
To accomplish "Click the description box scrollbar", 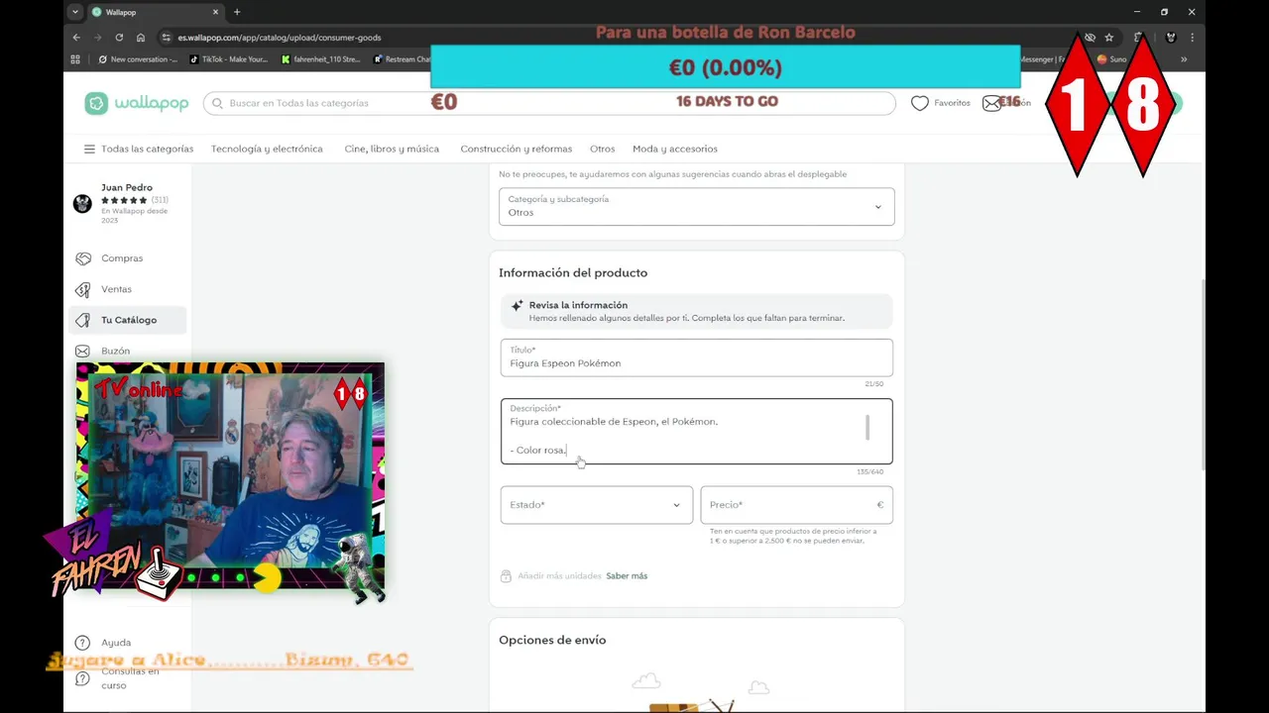I will (867, 428).
